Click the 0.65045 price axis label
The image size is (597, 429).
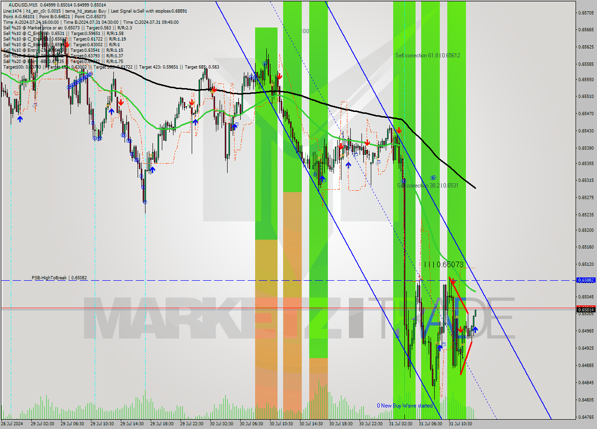pos(586,297)
